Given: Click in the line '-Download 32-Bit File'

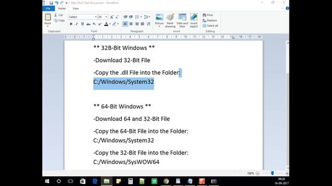Looking at the screenshot, I should click(x=122, y=60).
